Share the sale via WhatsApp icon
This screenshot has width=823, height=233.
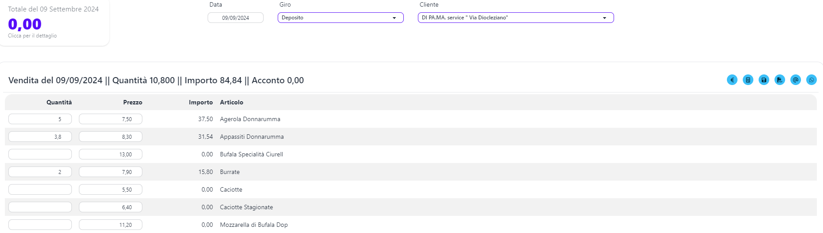coord(811,80)
